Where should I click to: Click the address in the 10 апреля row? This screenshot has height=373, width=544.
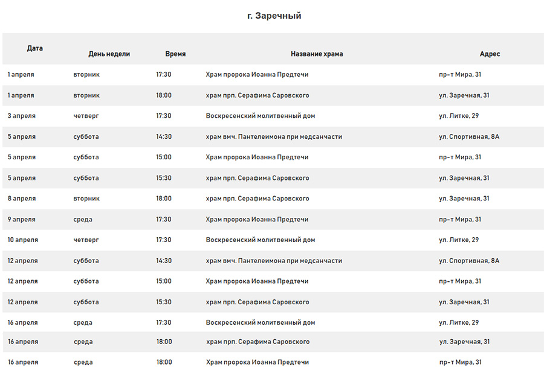459,240
